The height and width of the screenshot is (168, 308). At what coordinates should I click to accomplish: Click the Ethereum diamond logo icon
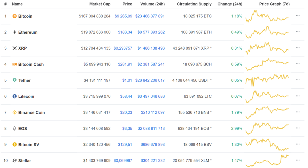(14, 32)
